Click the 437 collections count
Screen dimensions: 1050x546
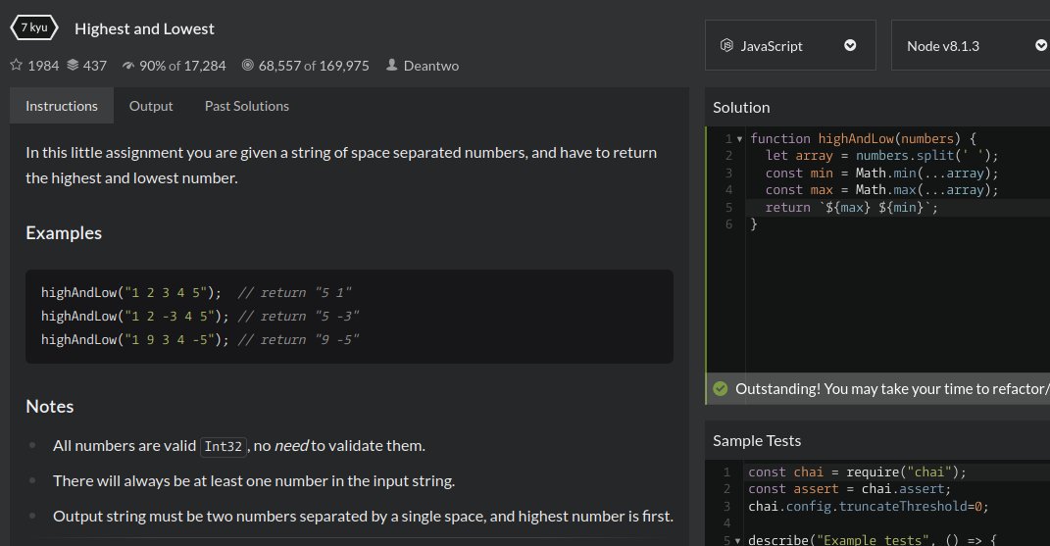coord(94,66)
